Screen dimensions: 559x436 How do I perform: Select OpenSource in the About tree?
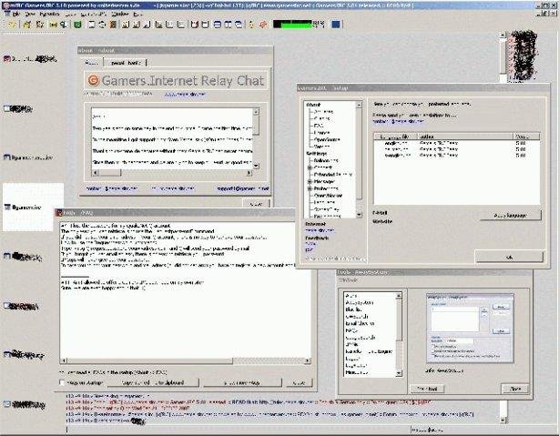pyautogui.click(x=327, y=139)
